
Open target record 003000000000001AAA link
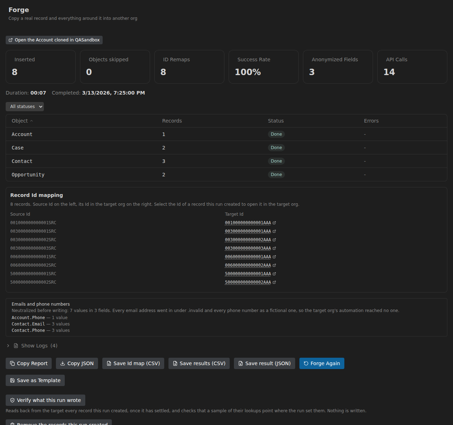point(248,231)
